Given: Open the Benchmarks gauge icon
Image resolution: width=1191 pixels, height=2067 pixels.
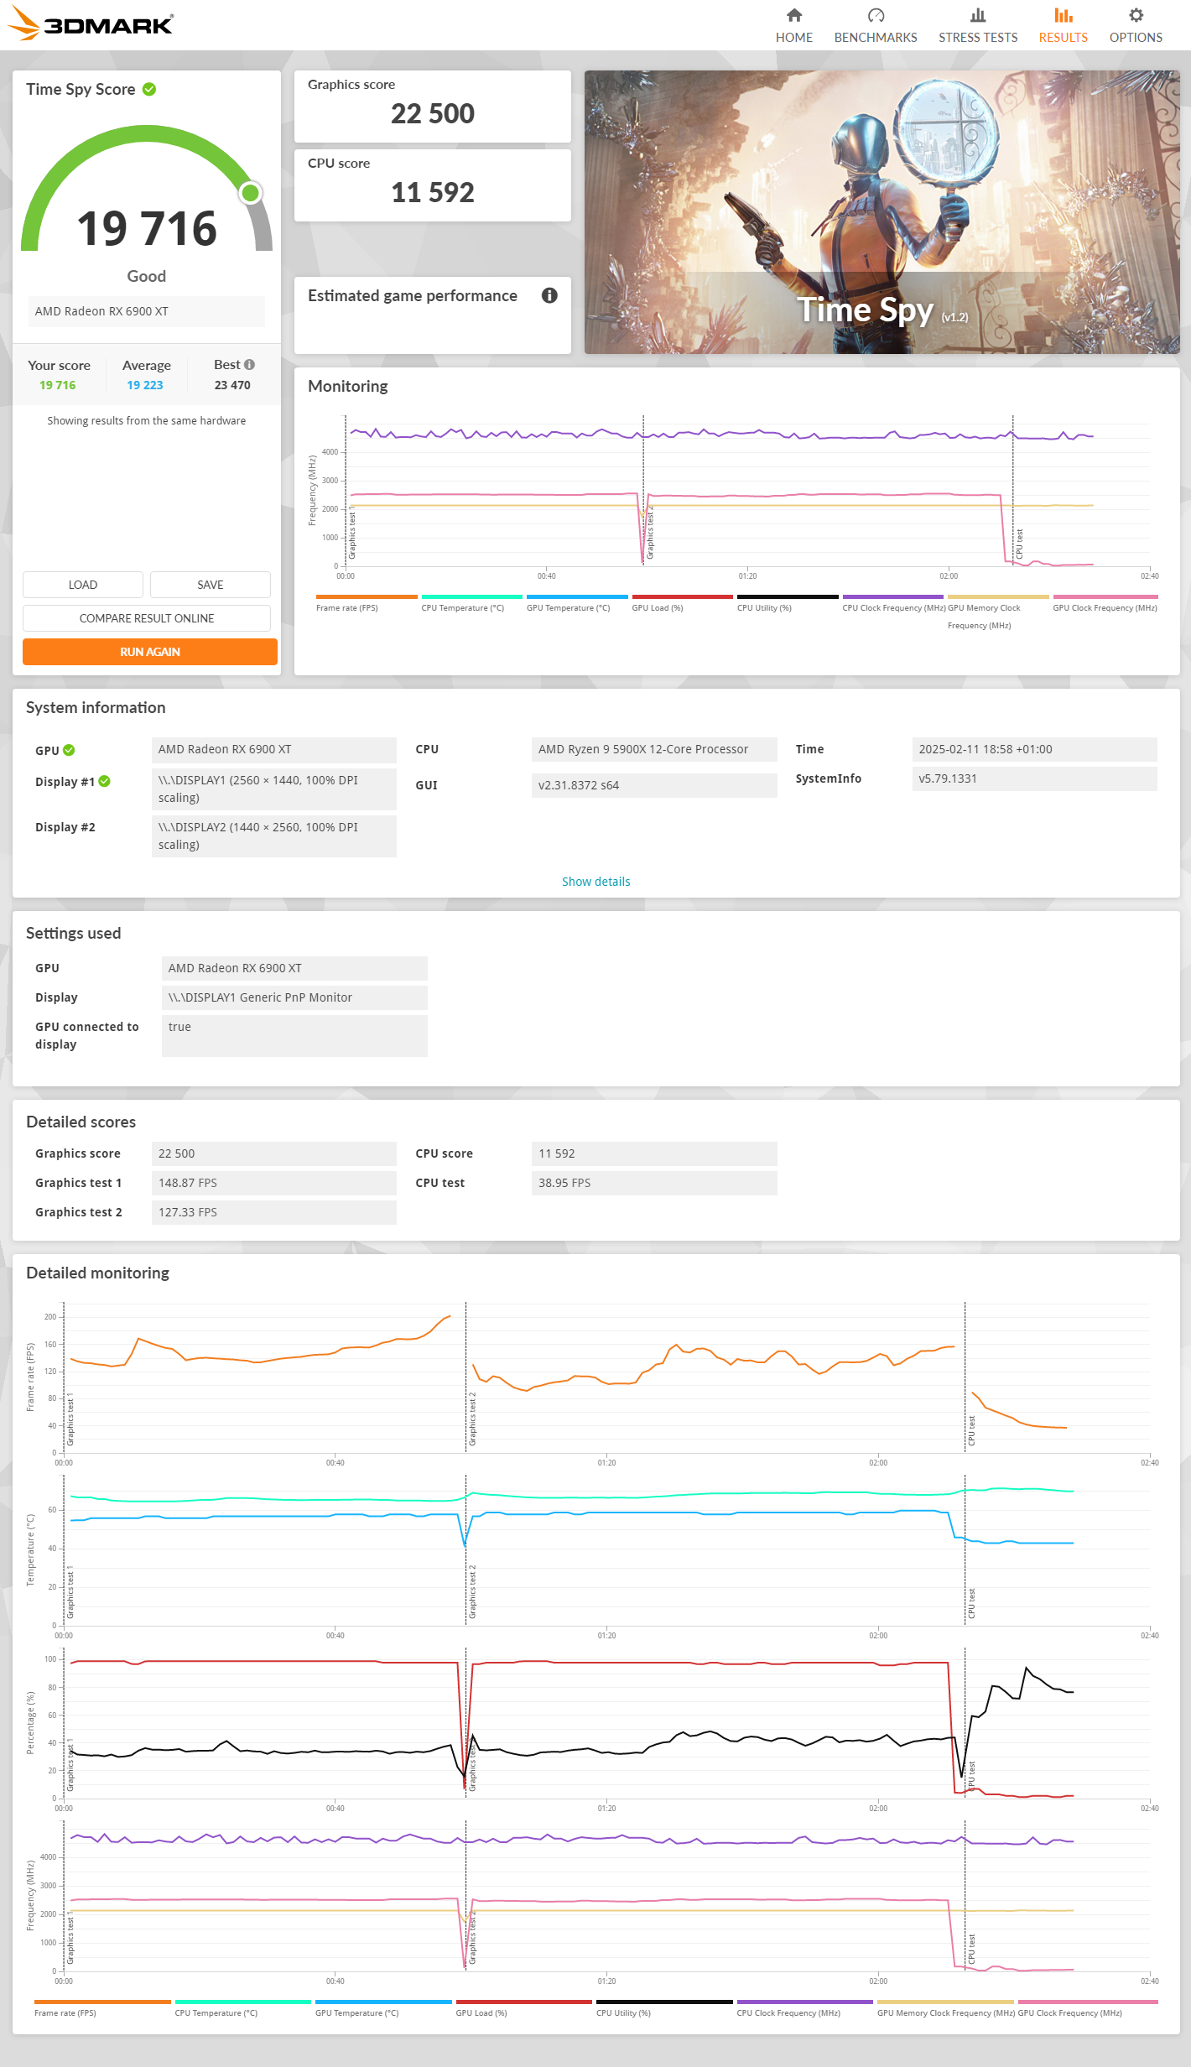Looking at the screenshot, I should coord(876,15).
